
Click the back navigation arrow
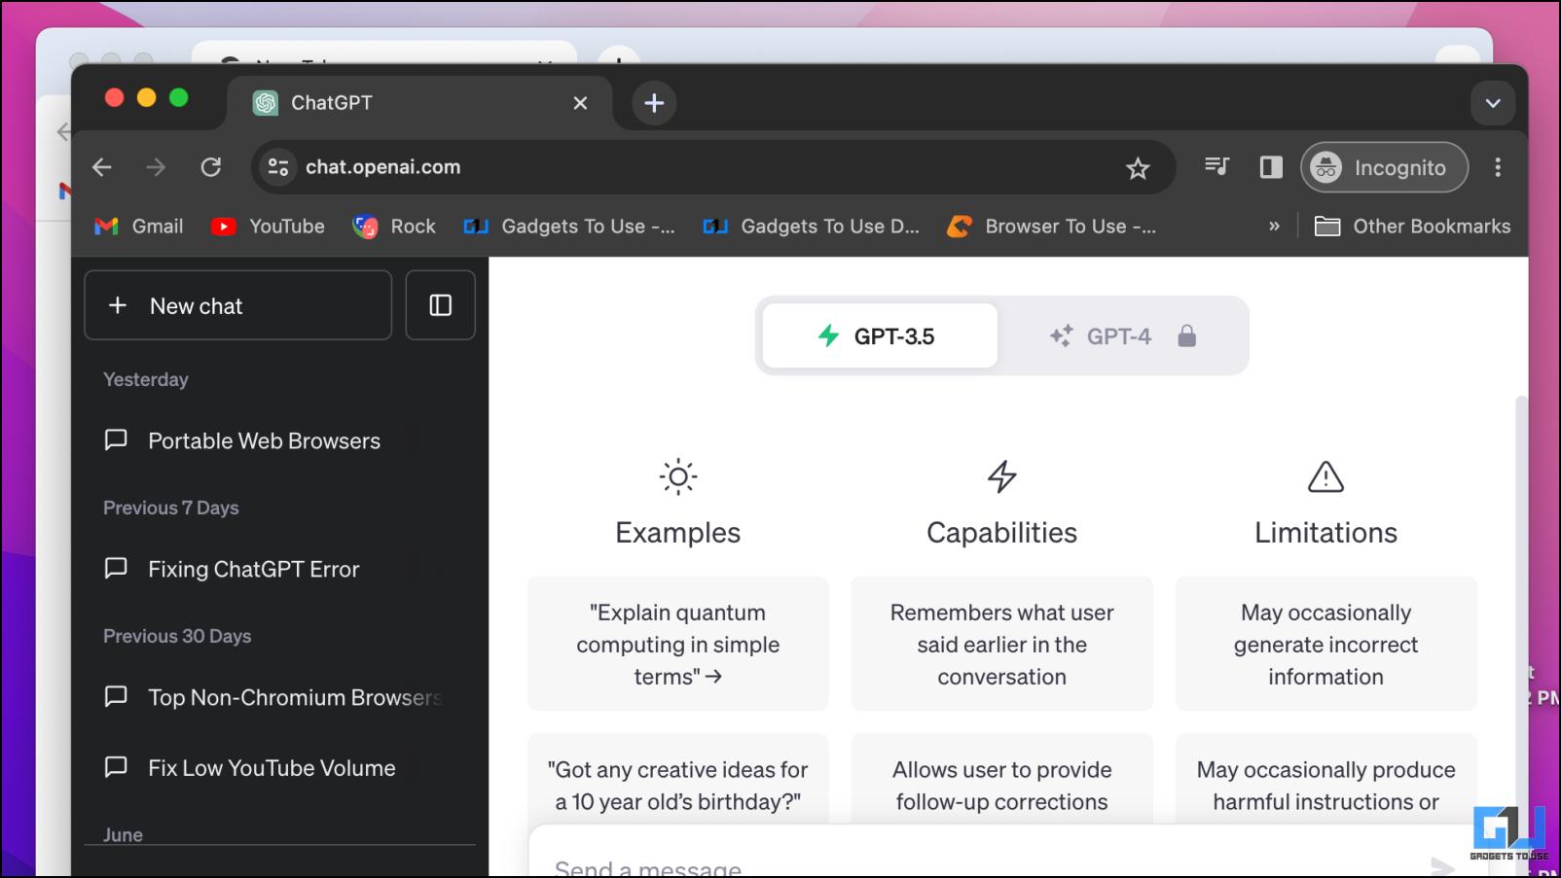102,167
